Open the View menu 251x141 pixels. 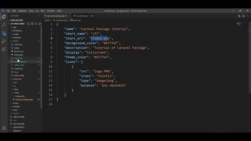pyautogui.click(x=31, y=11)
